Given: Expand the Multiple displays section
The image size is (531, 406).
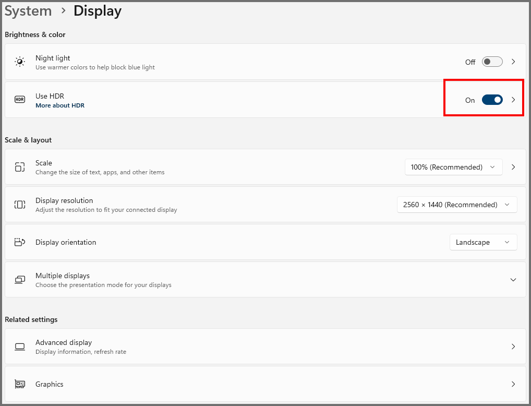Looking at the screenshot, I should coord(513,280).
